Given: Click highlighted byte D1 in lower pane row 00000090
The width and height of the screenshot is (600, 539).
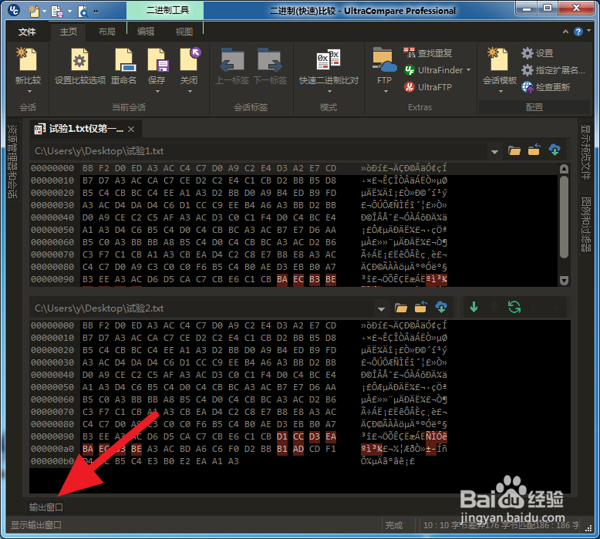Looking at the screenshot, I should [x=282, y=436].
